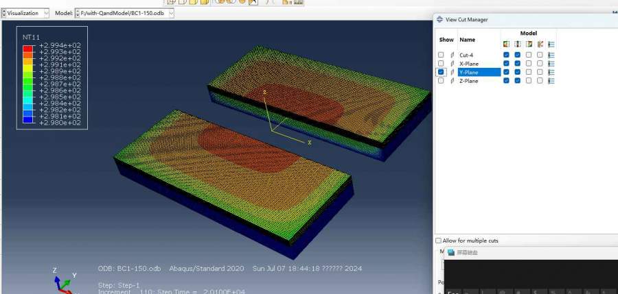Enable the Show checkbox for X-Plane
This screenshot has height=294, width=618.
point(441,64)
